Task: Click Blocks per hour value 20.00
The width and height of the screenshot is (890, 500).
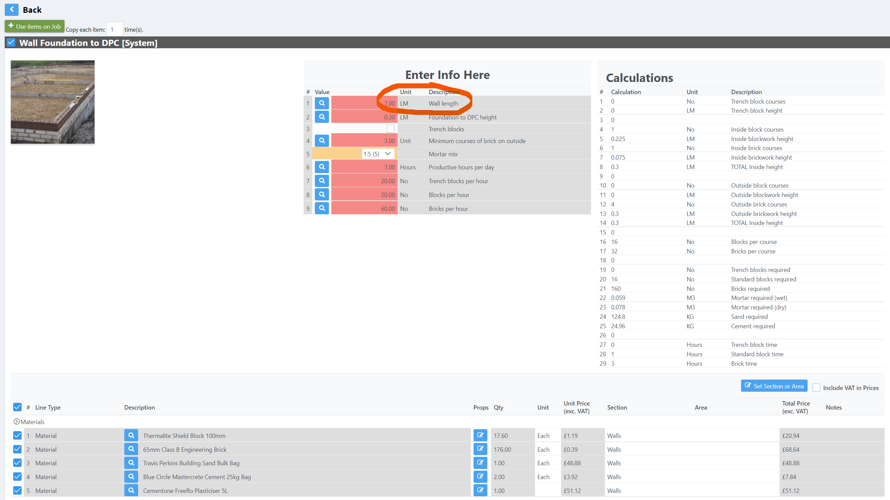Action: (x=364, y=195)
